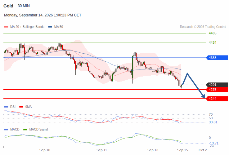Click the chart timestamp text

(x=43, y=15)
